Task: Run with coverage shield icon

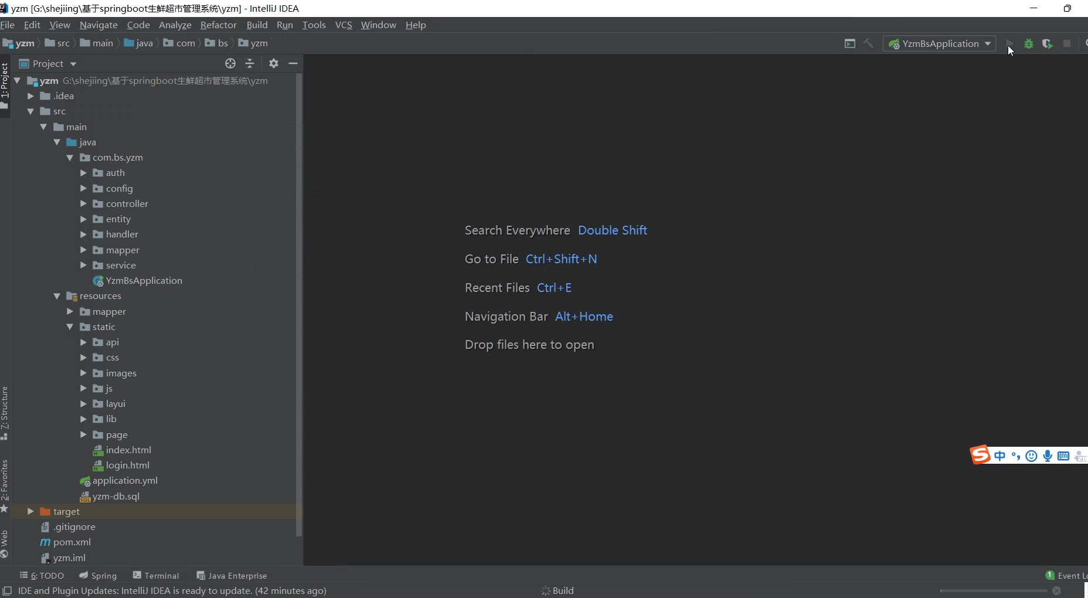Action: click(1048, 43)
